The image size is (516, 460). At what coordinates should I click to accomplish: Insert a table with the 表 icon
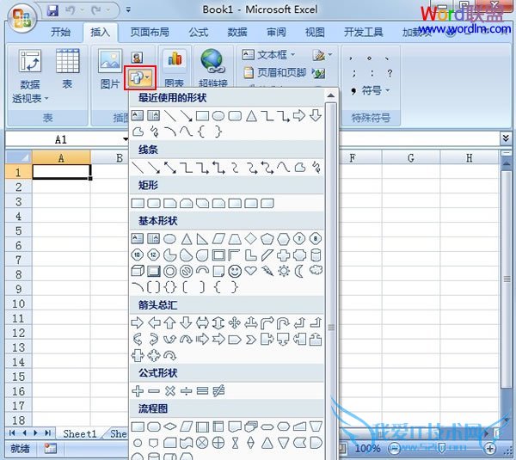pyautogui.click(x=67, y=69)
